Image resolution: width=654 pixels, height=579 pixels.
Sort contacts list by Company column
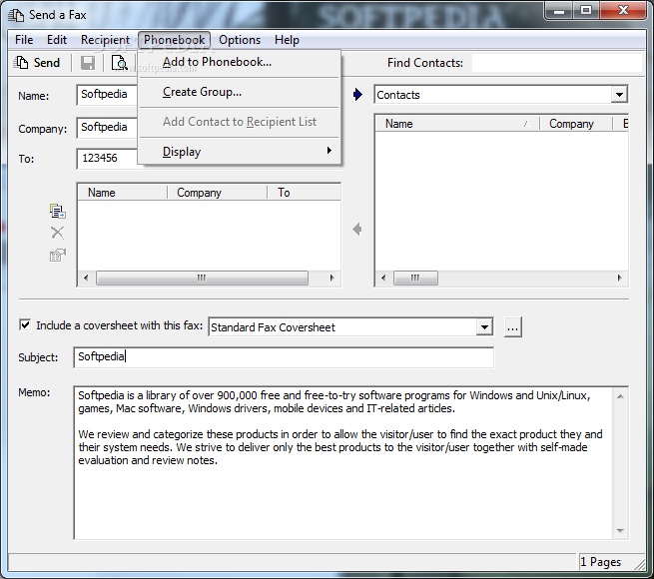coord(576,124)
